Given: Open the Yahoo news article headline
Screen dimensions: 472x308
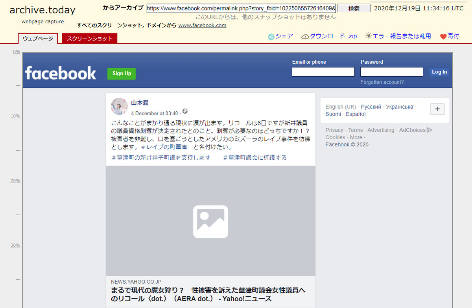Looking at the screenshot, I should [208, 294].
